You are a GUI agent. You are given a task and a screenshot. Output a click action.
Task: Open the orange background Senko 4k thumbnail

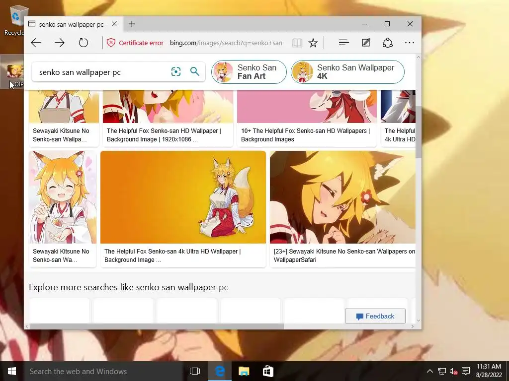coord(183,197)
